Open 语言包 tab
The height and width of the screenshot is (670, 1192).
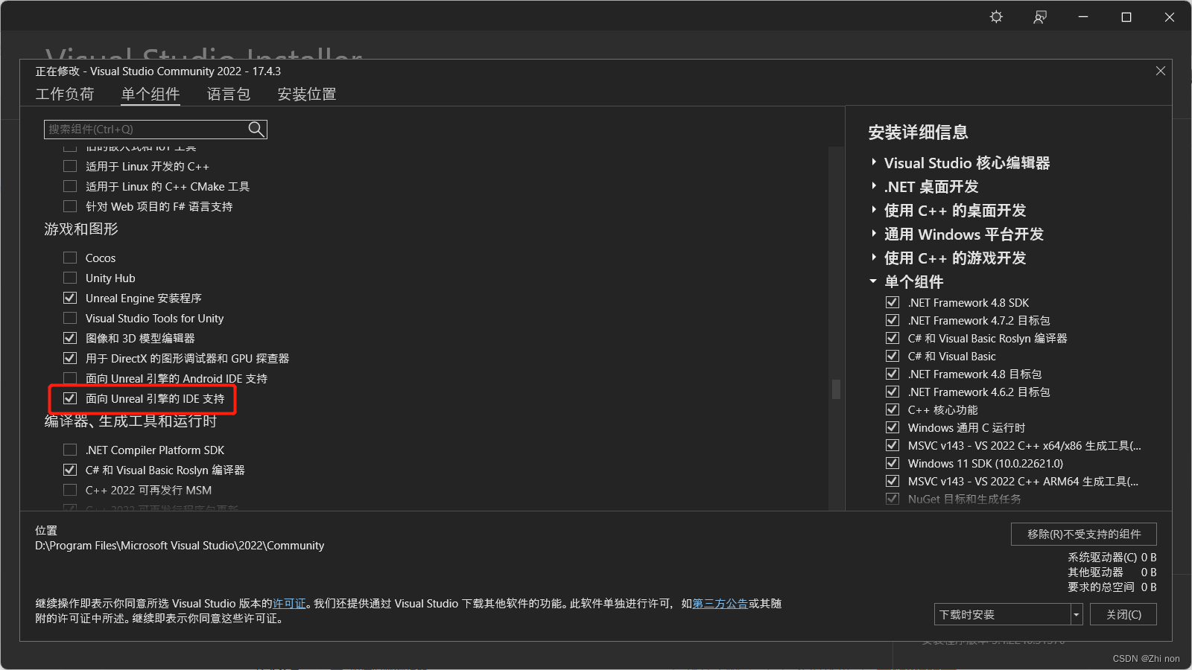229,94
